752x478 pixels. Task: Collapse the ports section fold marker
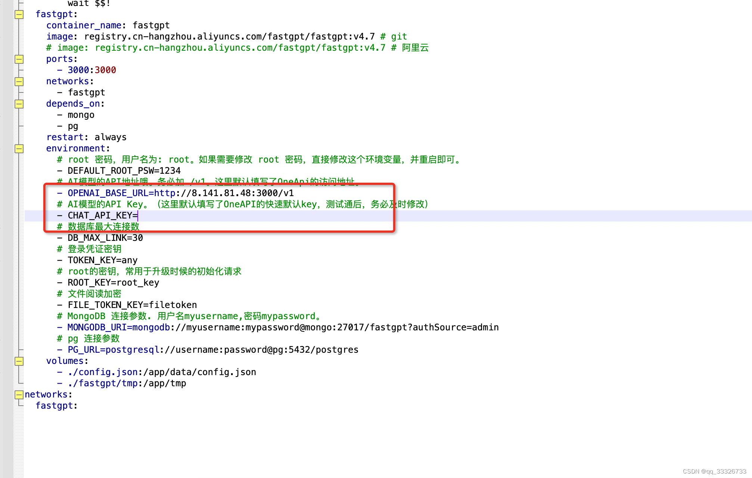pyautogui.click(x=19, y=59)
